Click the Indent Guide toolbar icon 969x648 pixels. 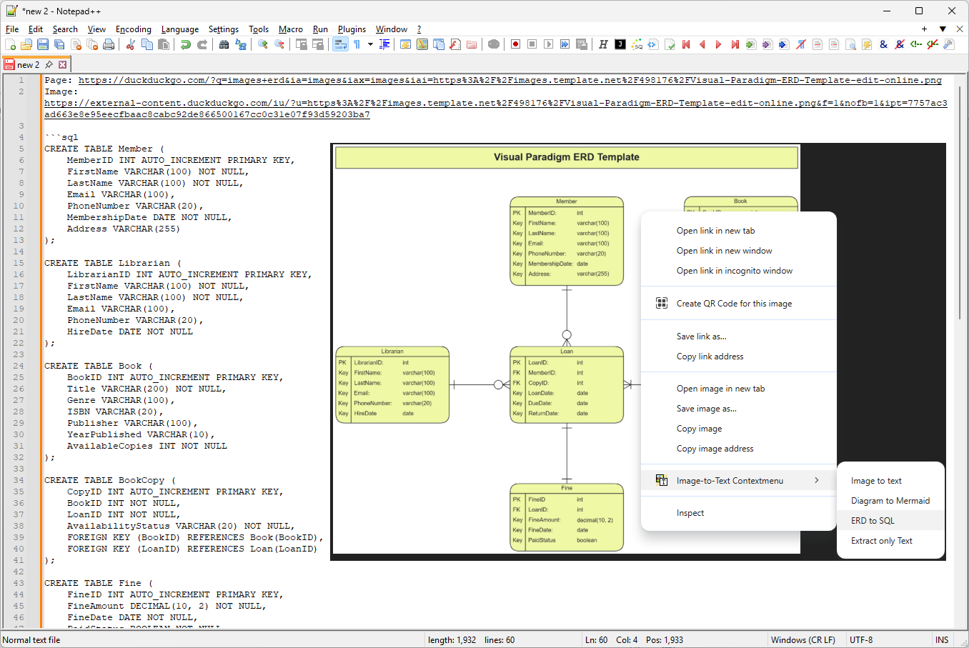384,44
